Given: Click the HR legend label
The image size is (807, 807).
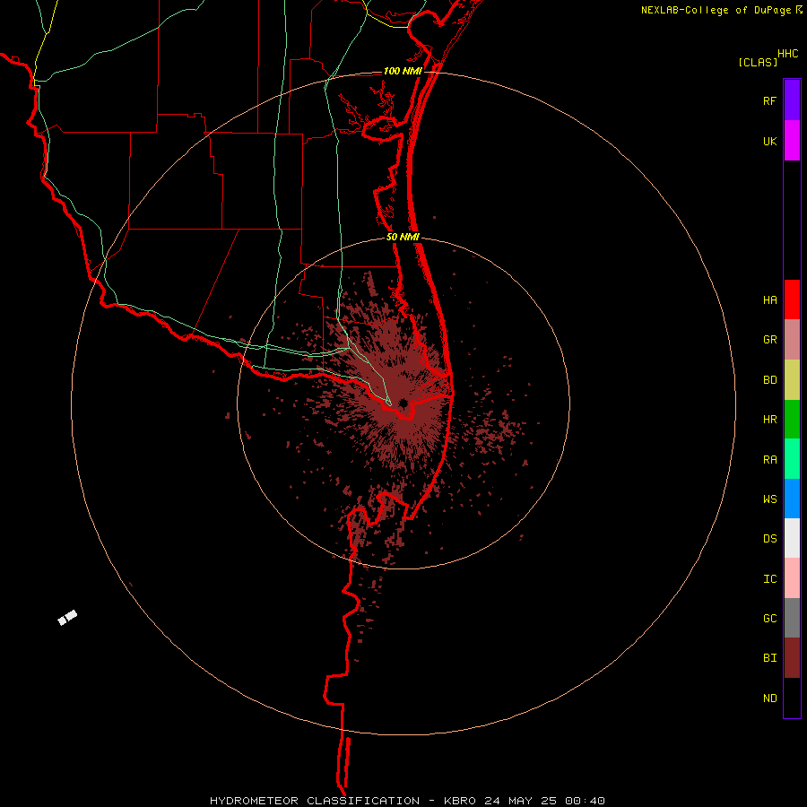Looking at the screenshot, I should (x=769, y=420).
